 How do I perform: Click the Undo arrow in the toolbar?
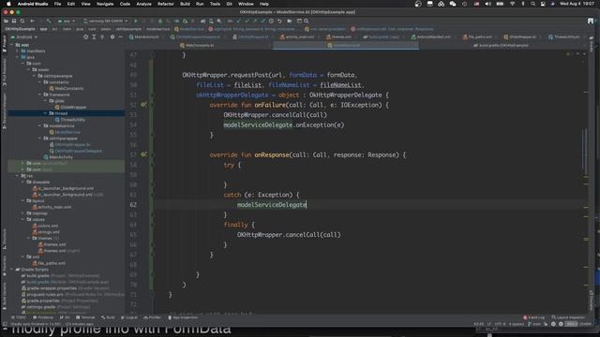coord(279,21)
